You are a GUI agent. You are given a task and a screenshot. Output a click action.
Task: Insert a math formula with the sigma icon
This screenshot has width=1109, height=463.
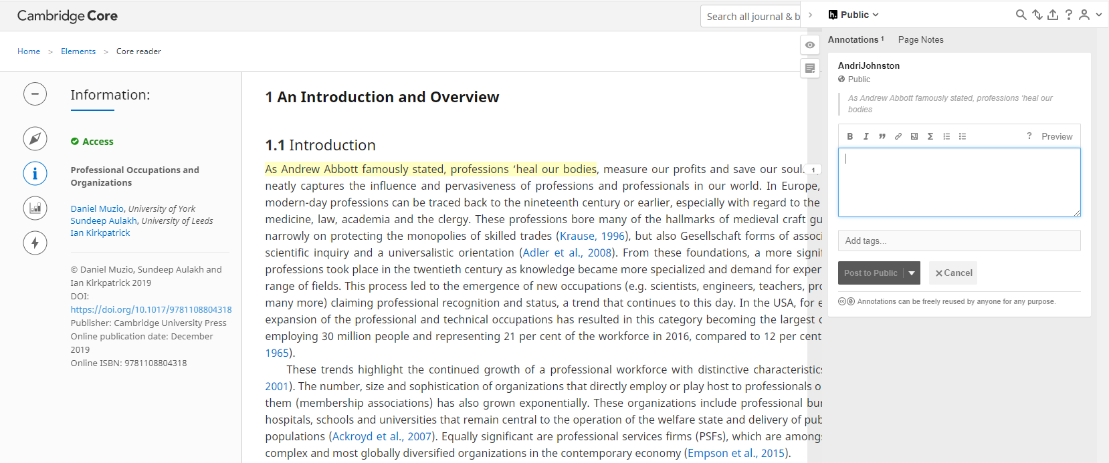click(x=930, y=136)
